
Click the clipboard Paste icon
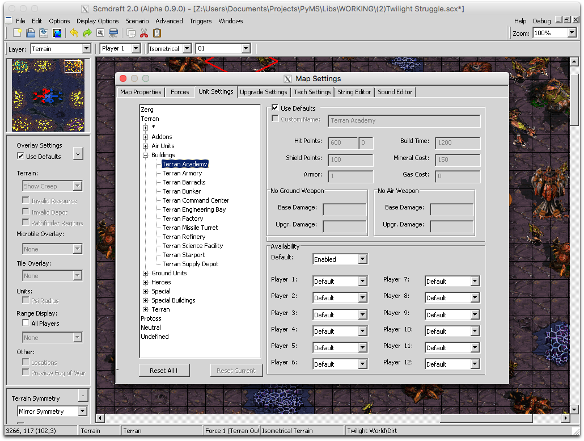click(157, 33)
